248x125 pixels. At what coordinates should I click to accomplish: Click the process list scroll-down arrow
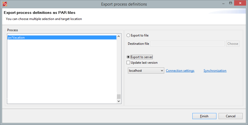click(x=119, y=101)
